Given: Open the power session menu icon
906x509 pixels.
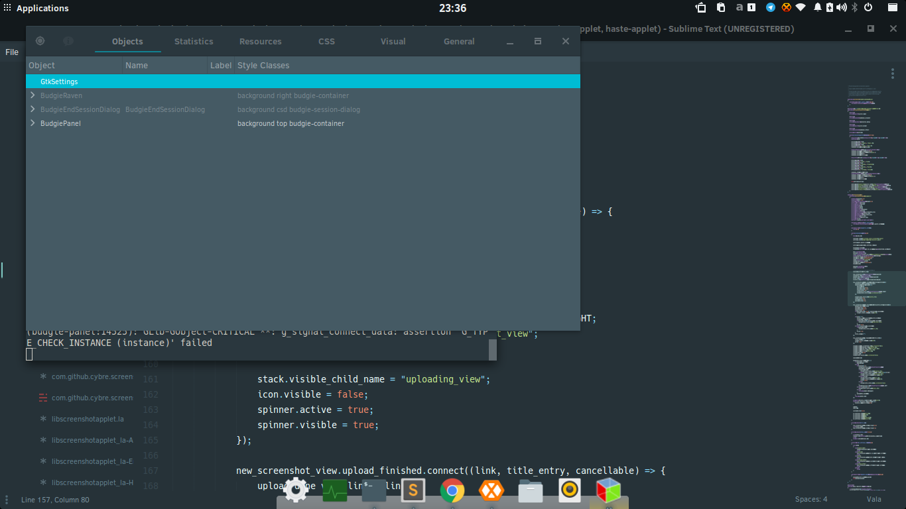Looking at the screenshot, I should 868,8.
